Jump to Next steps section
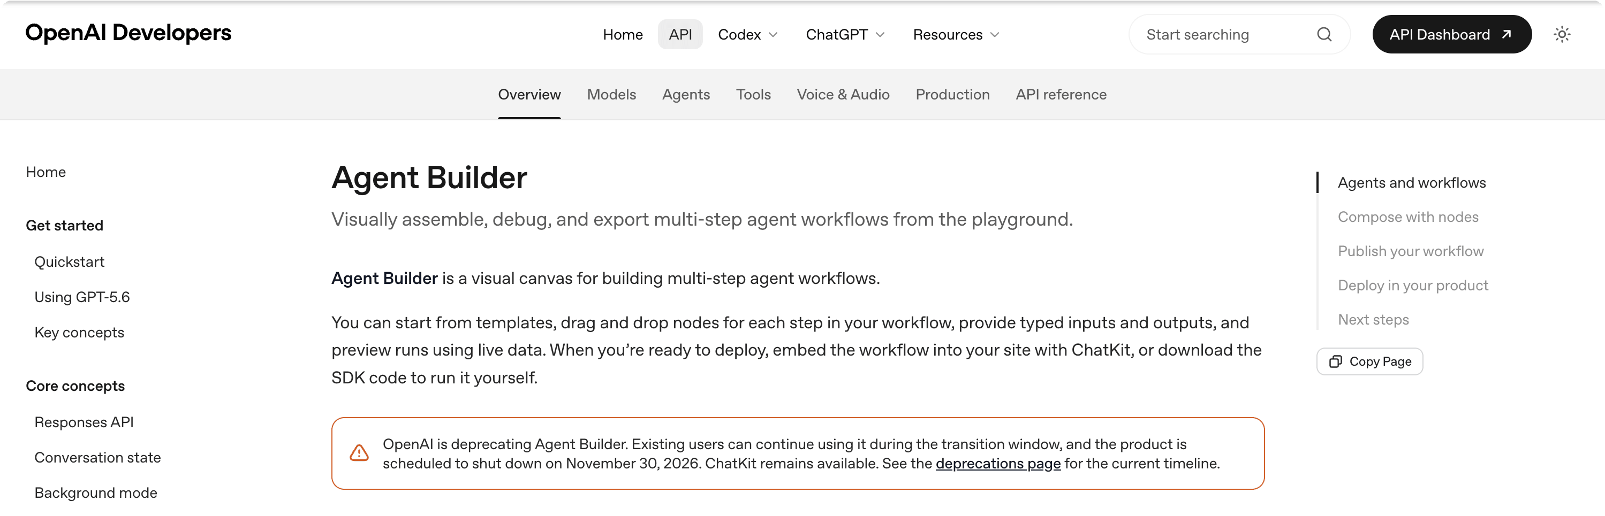Screen dimensions: 1605x516 tap(1373, 320)
